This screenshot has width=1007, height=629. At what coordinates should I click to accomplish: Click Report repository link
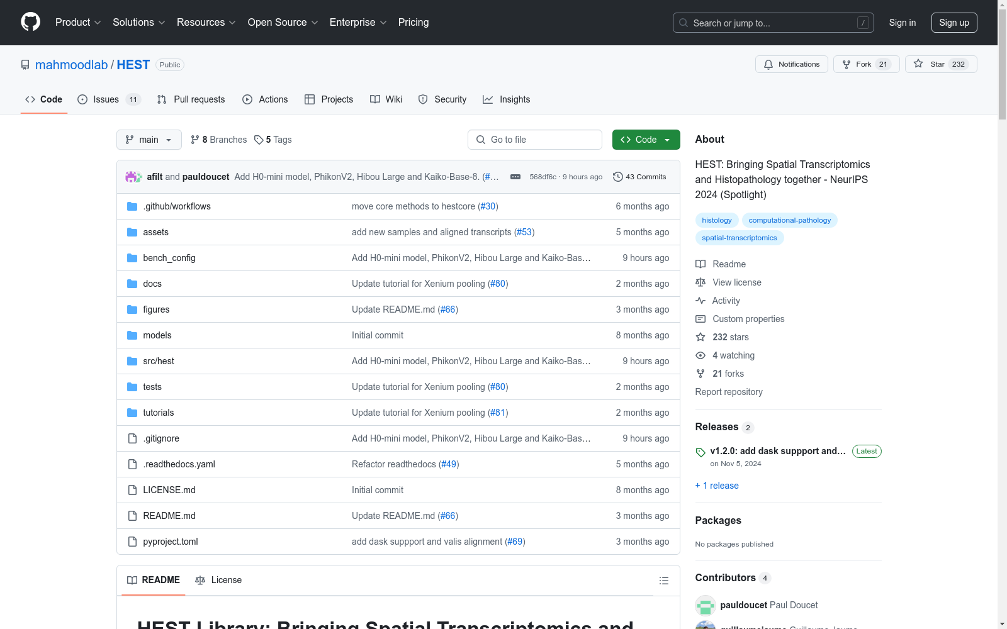729,392
